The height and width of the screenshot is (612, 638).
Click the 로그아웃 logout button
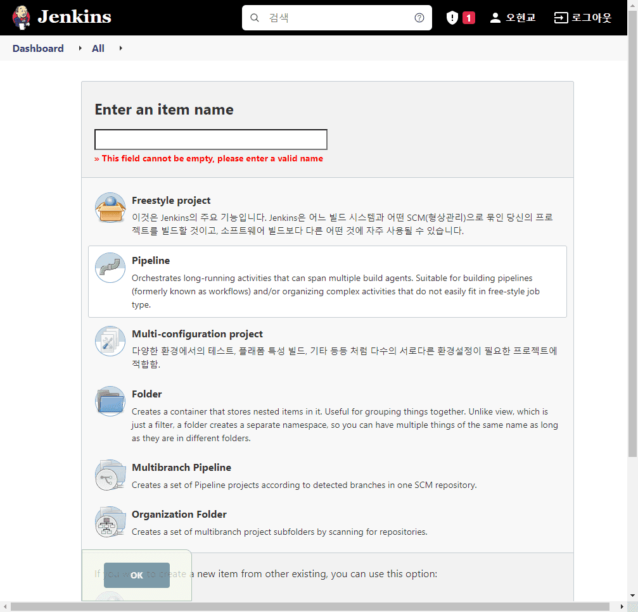point(583,18)
